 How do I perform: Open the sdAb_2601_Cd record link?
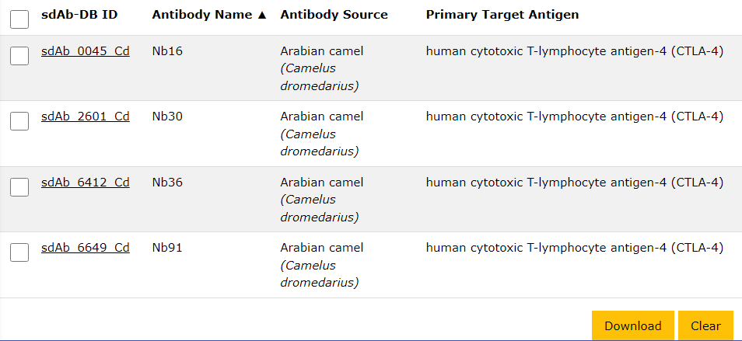(86, 117)
